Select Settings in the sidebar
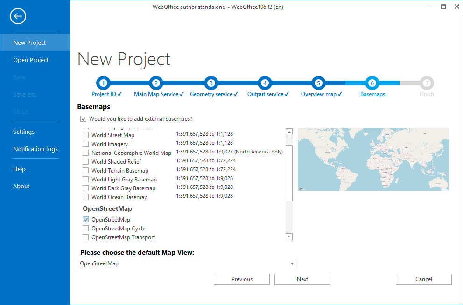 point(24,132)
